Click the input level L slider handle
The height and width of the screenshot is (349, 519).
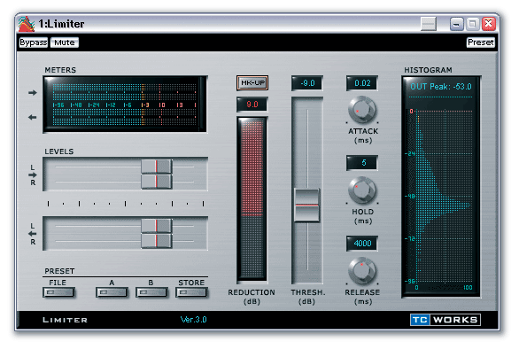157,167
